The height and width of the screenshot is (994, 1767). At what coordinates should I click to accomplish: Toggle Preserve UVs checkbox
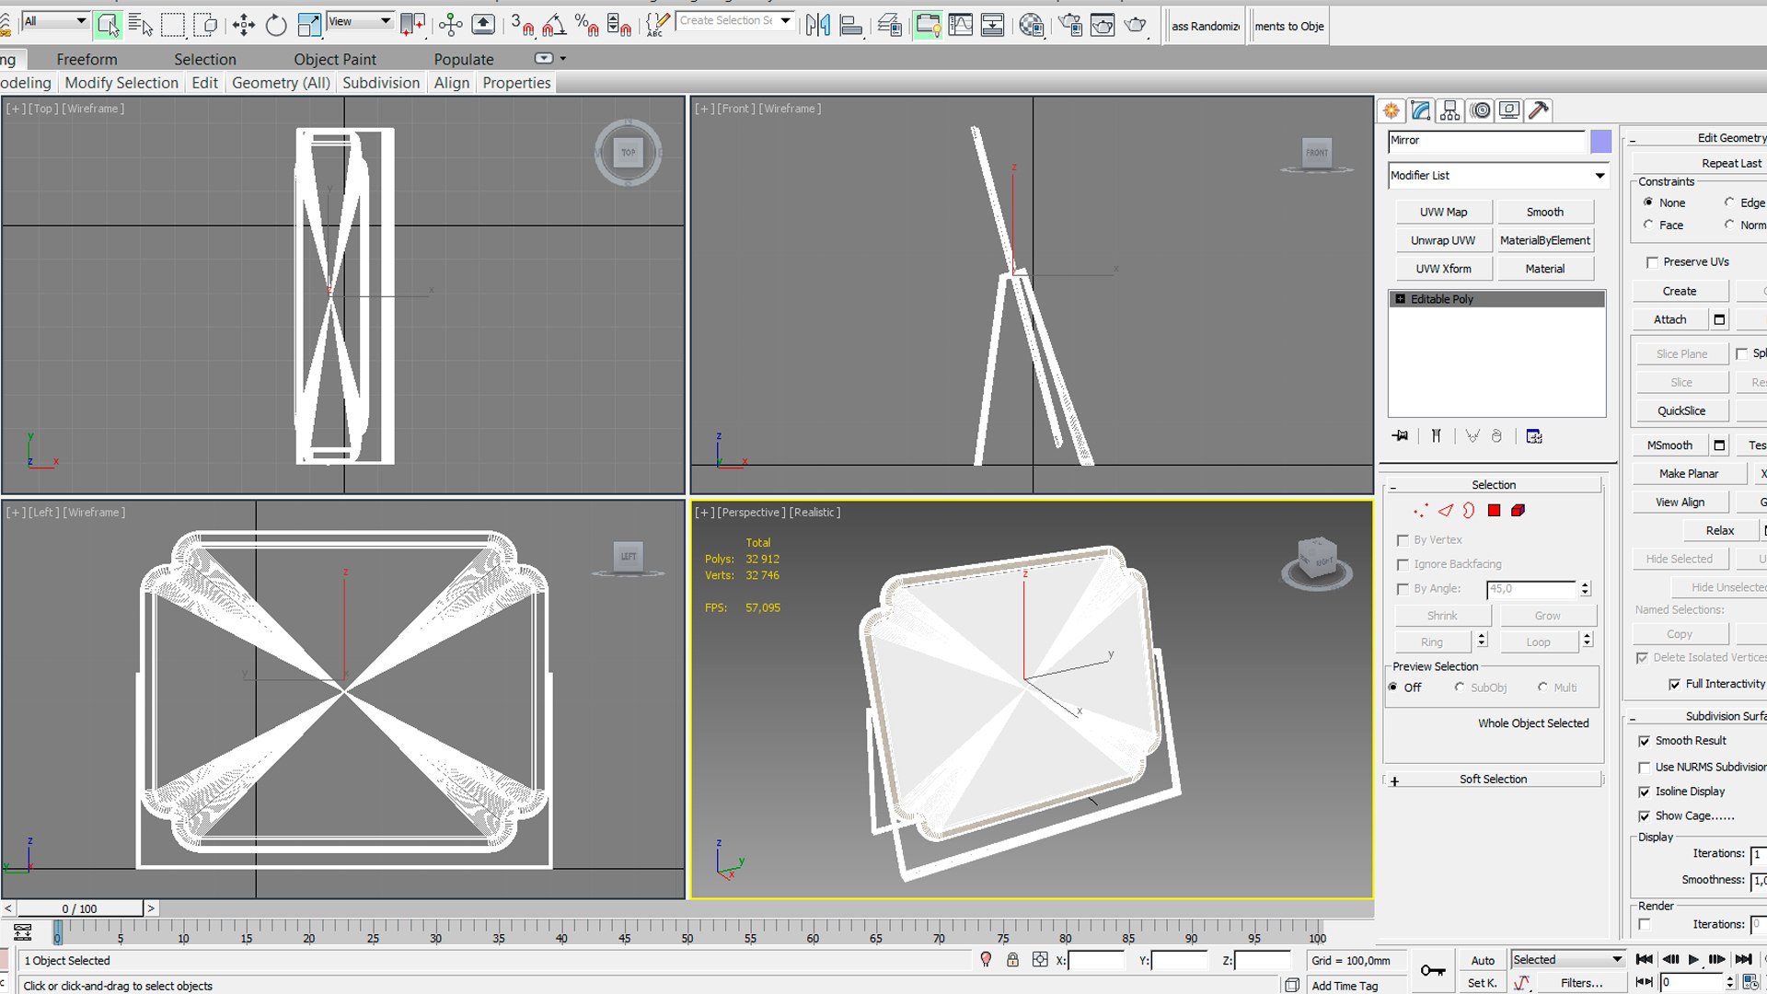click(x=1652, y=262)
